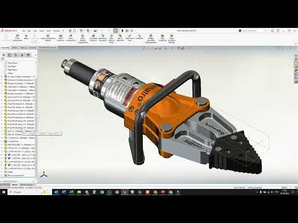Open the Assembly Features tool
Screen dimensions: 298x223
[93, 38]
